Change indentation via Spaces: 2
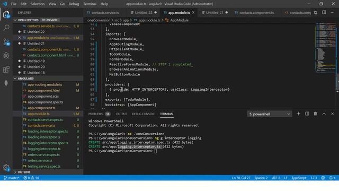 tap(261, 178)
